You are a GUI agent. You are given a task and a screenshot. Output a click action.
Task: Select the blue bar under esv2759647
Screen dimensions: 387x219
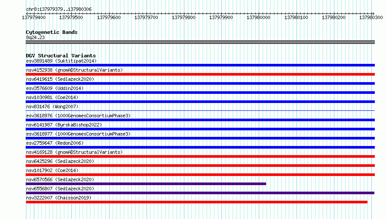200,147
